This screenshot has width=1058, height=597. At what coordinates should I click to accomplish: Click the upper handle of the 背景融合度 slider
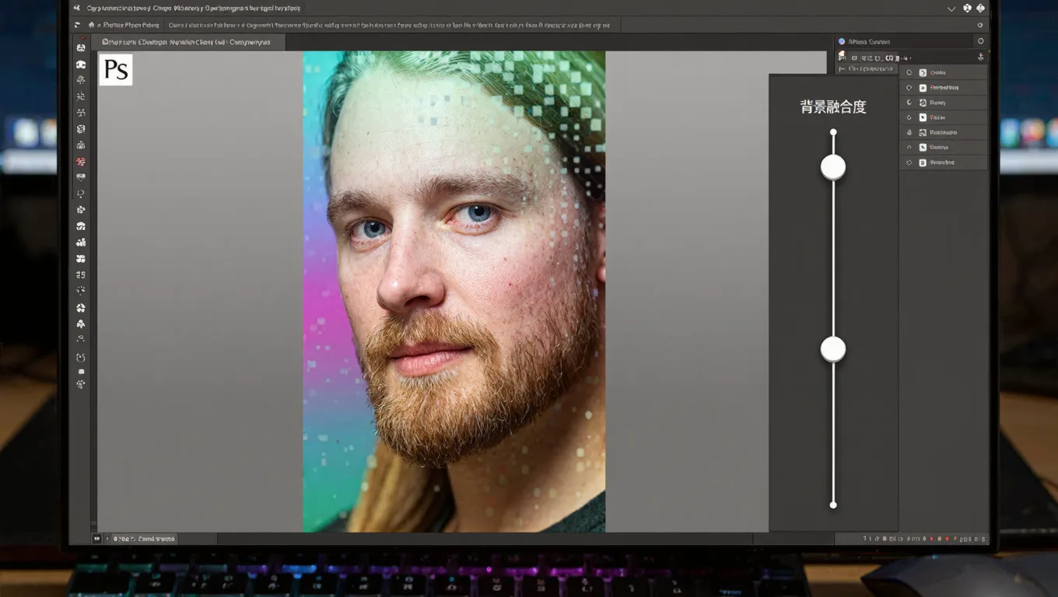[833, 167]
